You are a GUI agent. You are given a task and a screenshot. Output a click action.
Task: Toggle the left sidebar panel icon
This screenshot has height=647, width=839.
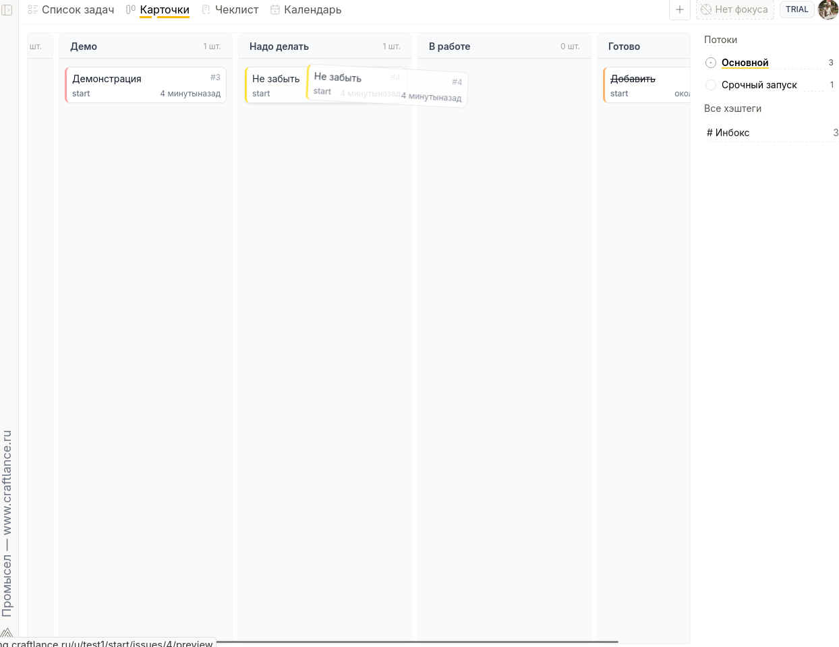(7, 10)
